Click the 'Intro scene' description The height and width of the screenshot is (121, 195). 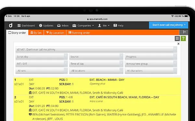[96, 101]
